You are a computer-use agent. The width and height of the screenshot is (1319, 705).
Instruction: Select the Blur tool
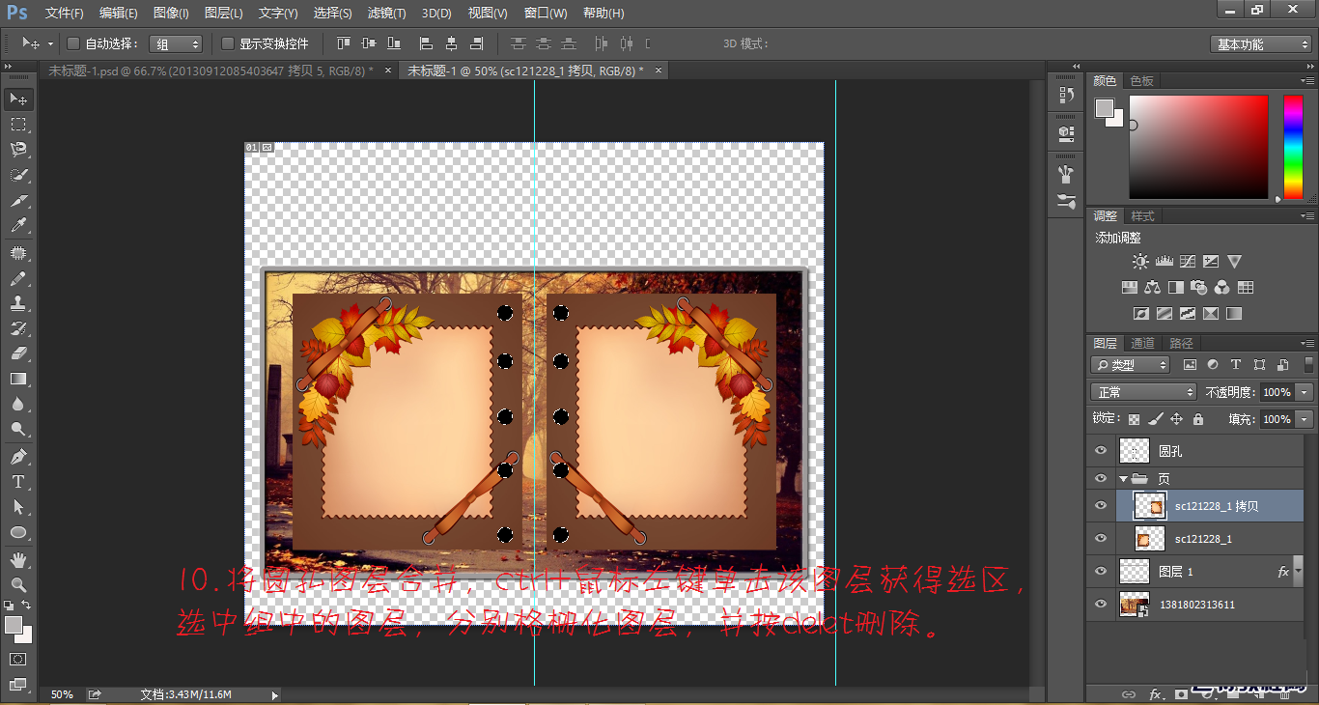pos(18,404)
